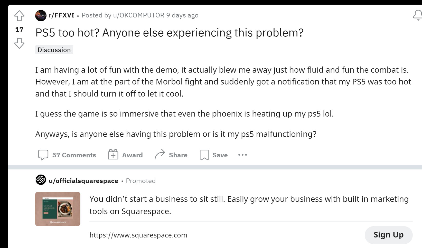Follow the squarespace.com URL link
The width and height of the screenshot is (422, 248).
click(138, 235)
